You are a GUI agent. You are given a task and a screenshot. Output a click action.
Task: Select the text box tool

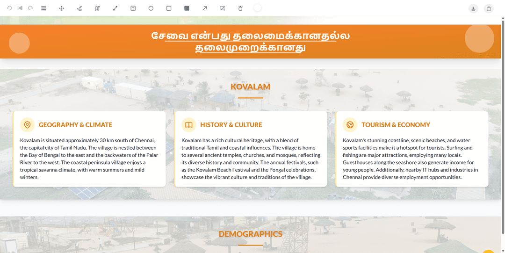click(x=133, y=8)
